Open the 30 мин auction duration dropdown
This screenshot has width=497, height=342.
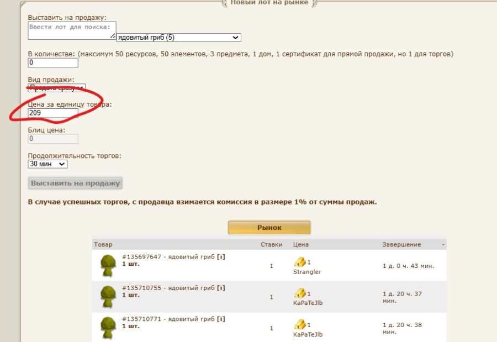pyautogui.click(x=47, y=164)
